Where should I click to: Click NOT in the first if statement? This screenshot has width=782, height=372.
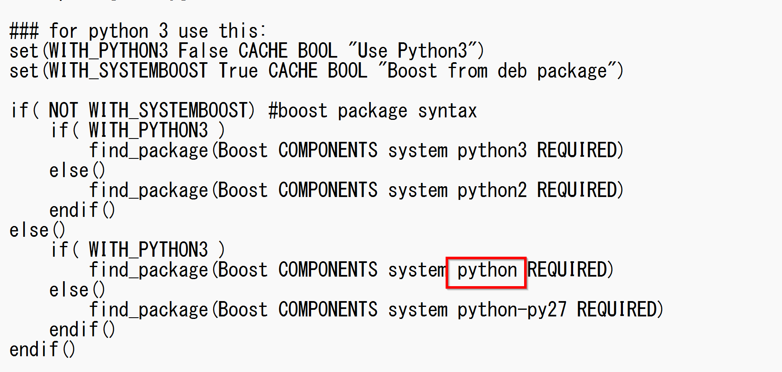pyautogui.click(x=63, y=111)
